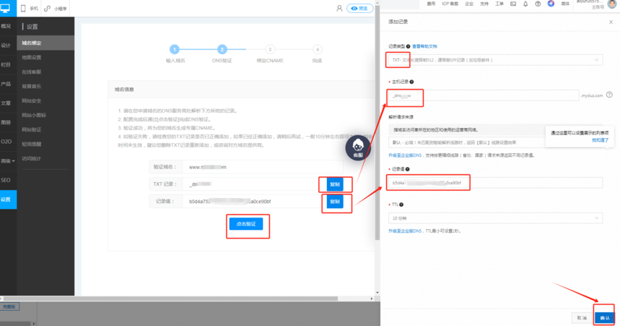Image resolution: width=620 pixels, height=326 pixels.
Task: Switch to desktop preview mode icon
Action: 6,8
